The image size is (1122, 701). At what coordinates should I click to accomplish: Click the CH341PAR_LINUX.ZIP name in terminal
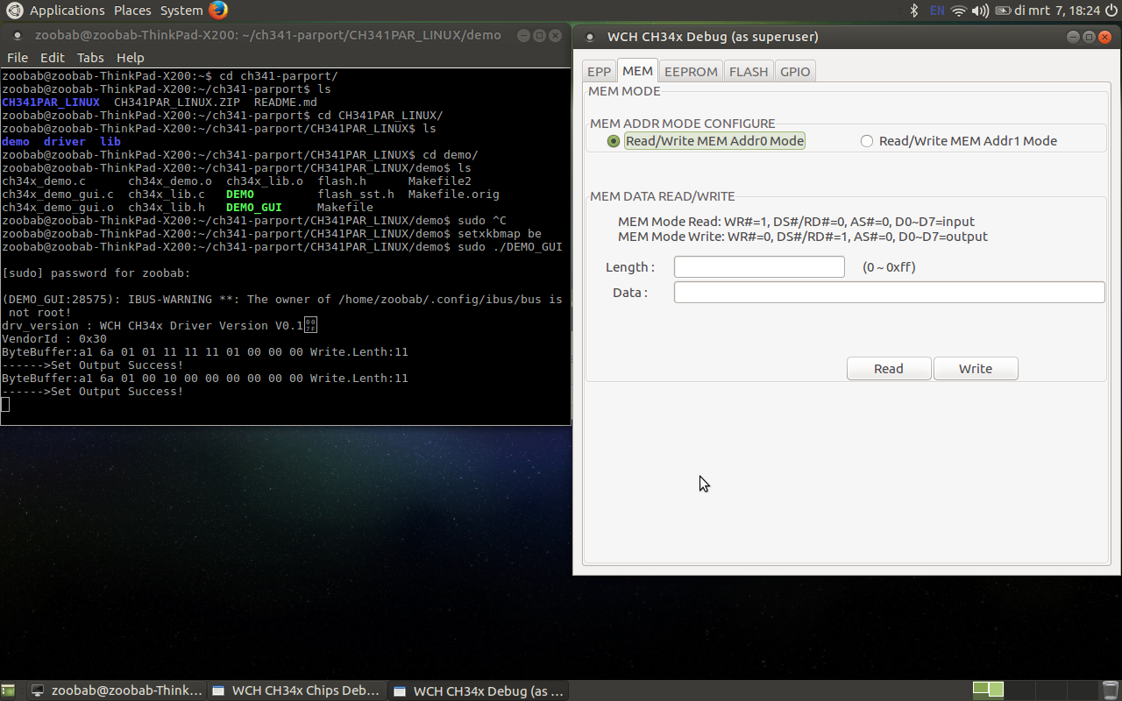point(177,103)
